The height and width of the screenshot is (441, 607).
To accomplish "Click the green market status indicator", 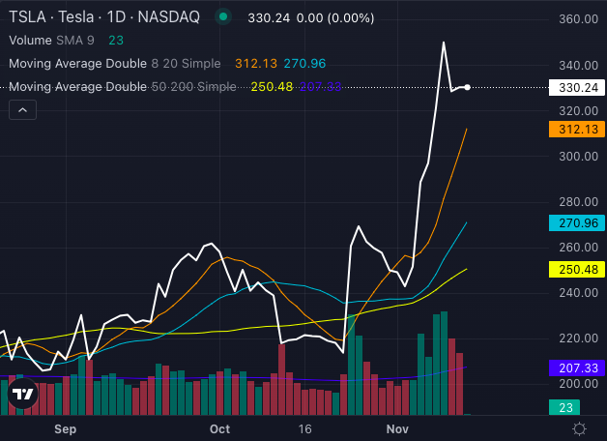I will (x=224, y=16).
